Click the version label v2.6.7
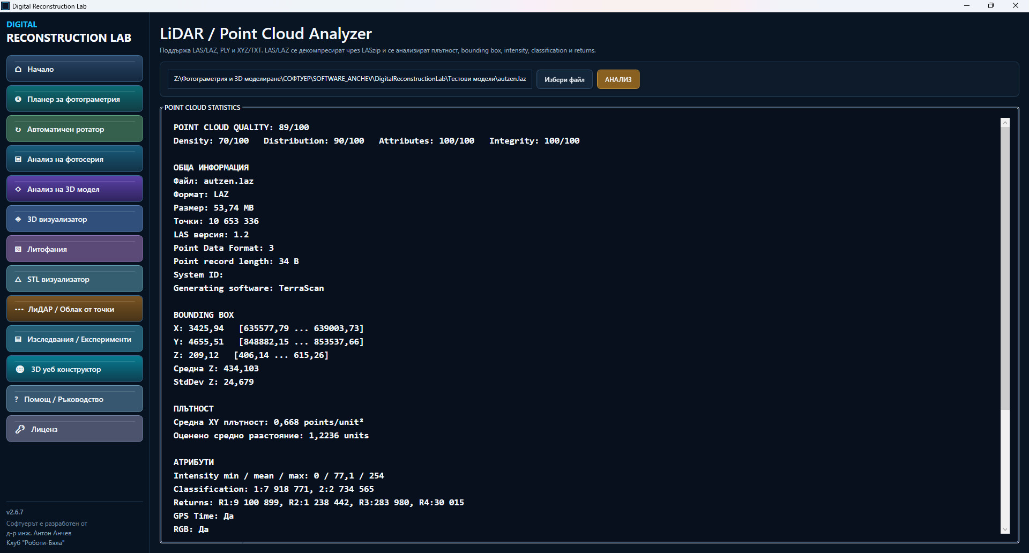Viewport: 1029px width, 553px height. pyautogui.click(x=15, y=512)
